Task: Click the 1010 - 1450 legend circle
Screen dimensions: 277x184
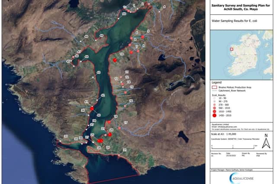Action: pyautogui.click(x=215, y=111)
